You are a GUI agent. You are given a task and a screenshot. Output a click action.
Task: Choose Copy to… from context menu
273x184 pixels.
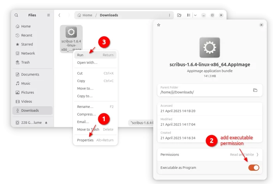point(95,96)
